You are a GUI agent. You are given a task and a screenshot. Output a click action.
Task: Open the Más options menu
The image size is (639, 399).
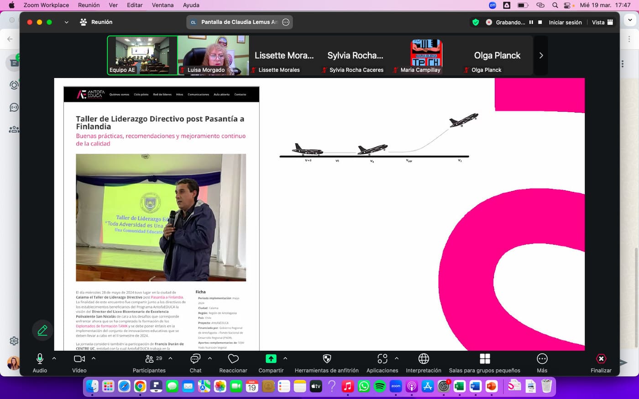542,363
